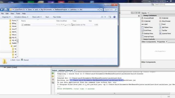Sort by the Size column header
The width and height of the screenshot is (175, 98).
(x=90, y=21)
